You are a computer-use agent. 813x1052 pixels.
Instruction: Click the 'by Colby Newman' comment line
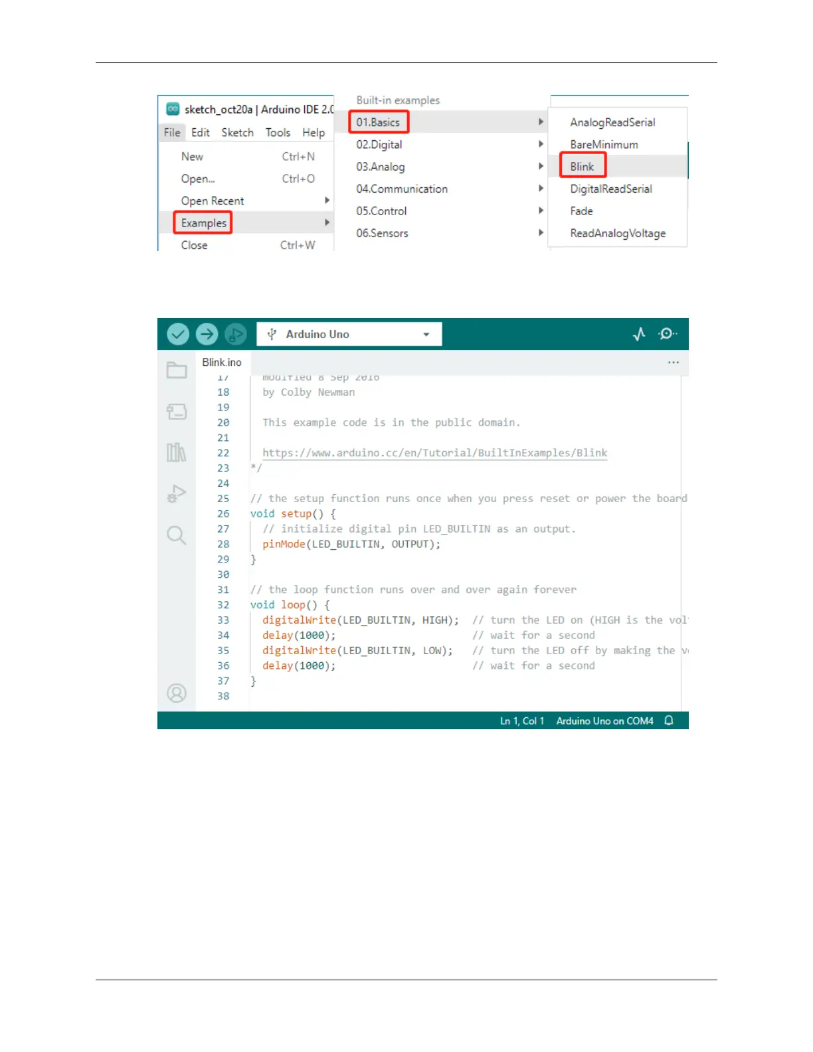click(309, 393)
